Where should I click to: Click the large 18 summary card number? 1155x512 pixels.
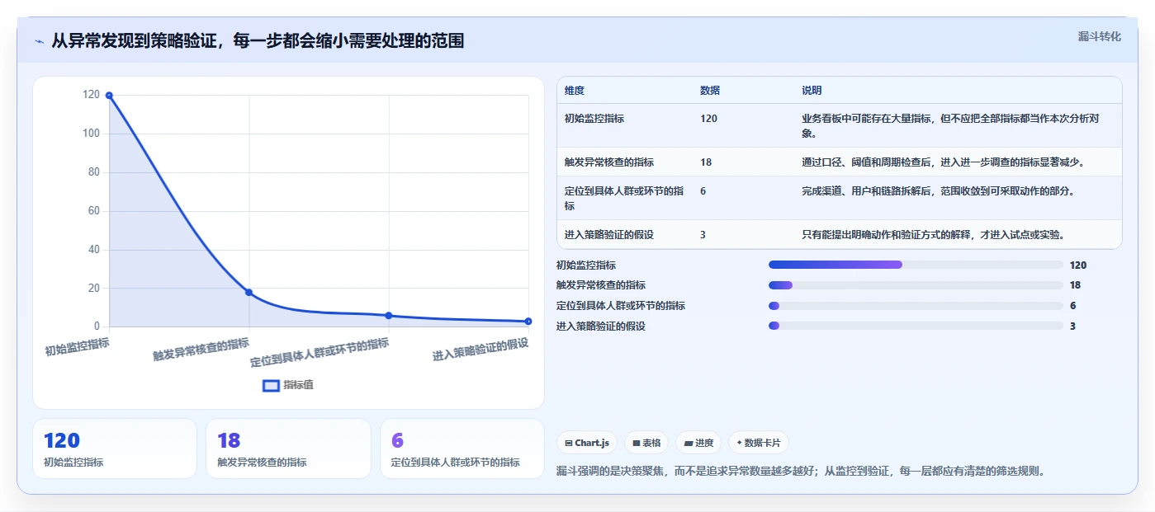click(229, 441)
